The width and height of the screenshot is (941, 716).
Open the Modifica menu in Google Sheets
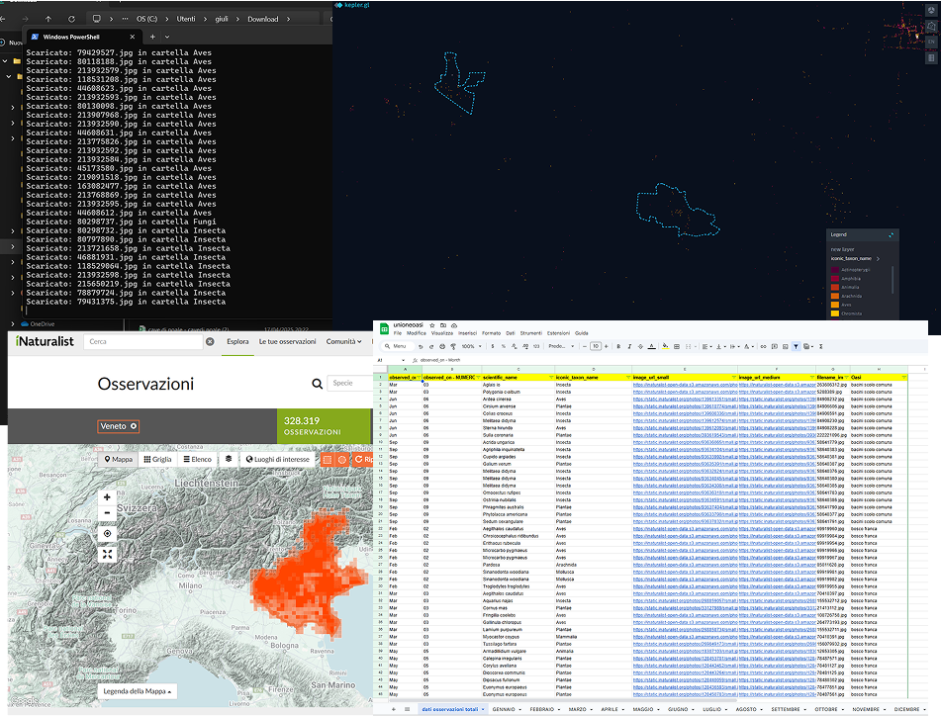tap(416, 333)
